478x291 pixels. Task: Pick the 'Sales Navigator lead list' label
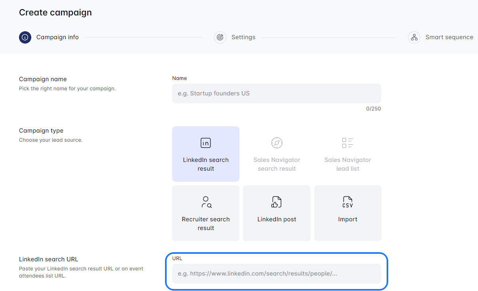347,164
